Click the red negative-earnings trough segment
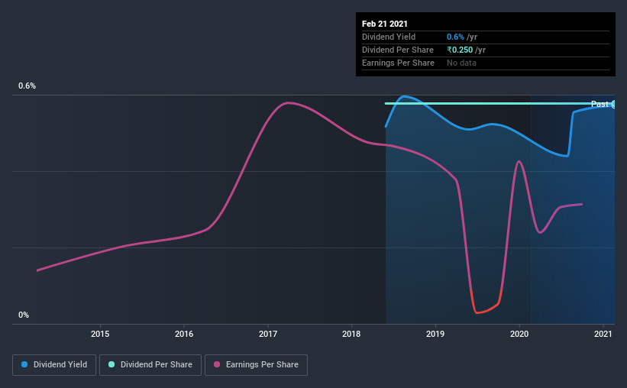The image size is (627, 388). pos(486,310)
